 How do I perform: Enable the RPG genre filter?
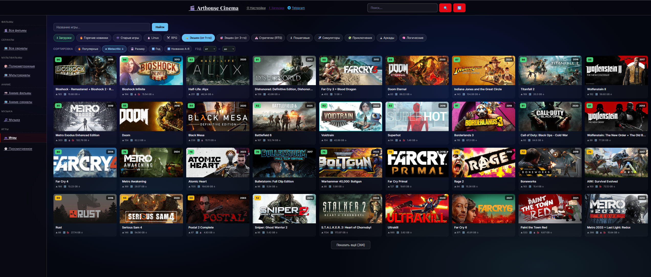(x=172, y=38)
